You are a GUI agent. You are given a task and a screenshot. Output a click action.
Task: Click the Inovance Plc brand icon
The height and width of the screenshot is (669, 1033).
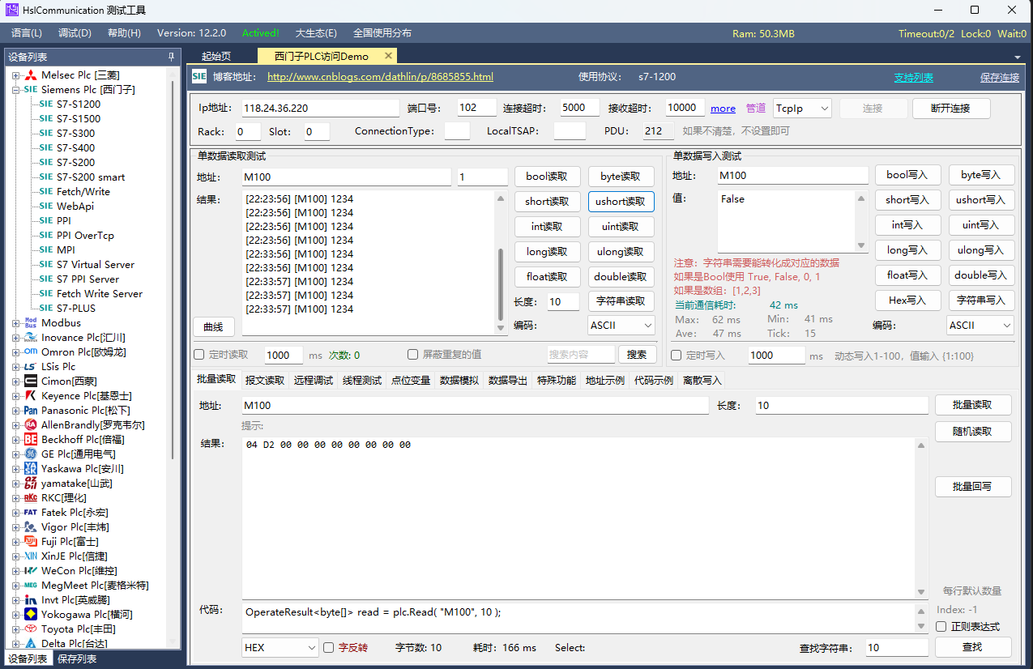tap(31, 338)
